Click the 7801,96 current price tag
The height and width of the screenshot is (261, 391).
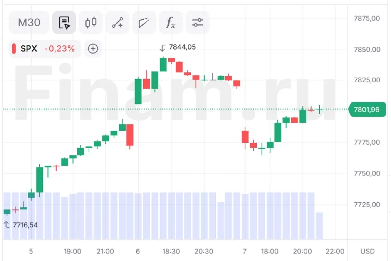(367, 109)
